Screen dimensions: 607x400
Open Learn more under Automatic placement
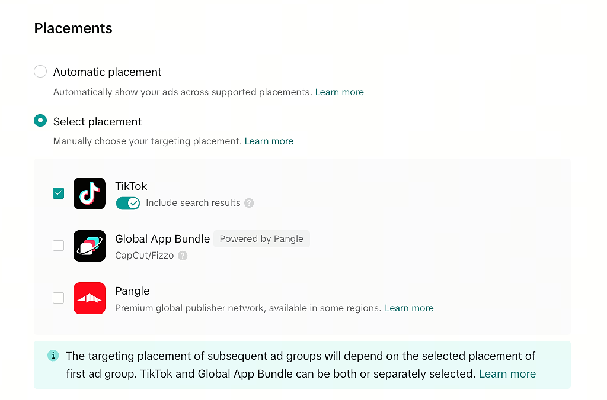click(340, 92)
